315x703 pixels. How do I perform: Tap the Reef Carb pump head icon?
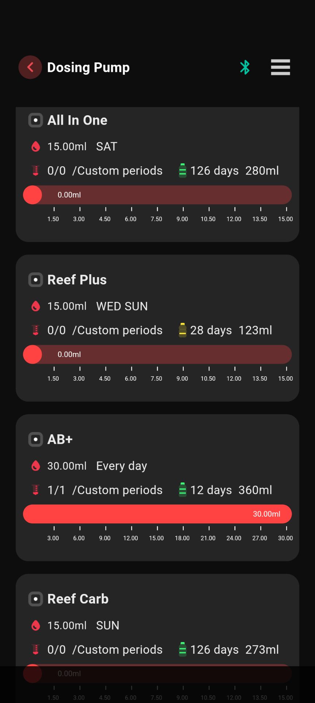pyautogui.click(x=36, y=599)
